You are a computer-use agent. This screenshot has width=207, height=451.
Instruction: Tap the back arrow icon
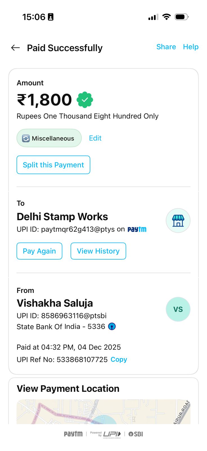15,48
